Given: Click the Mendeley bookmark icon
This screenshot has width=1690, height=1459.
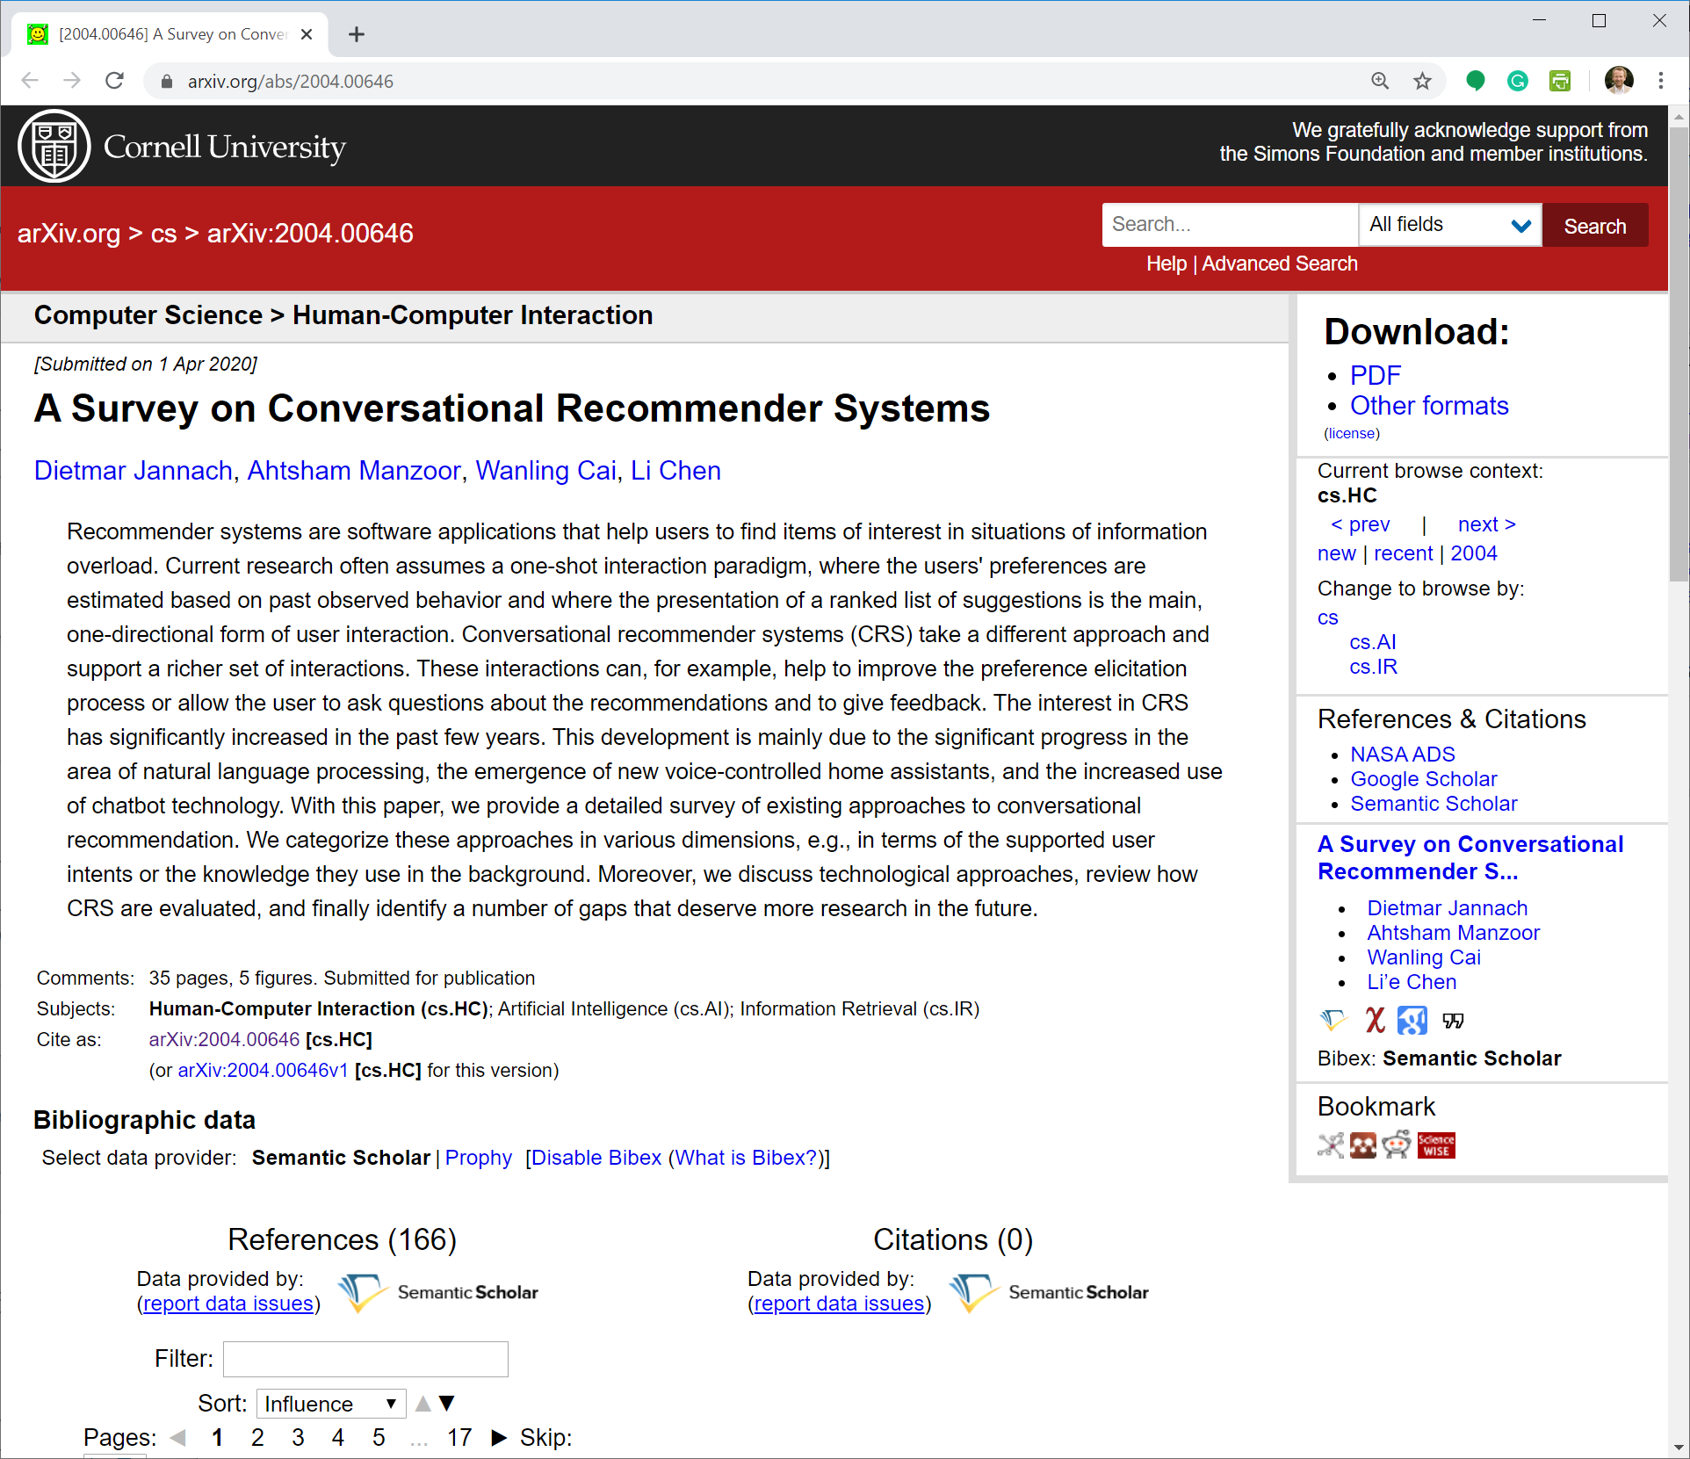Looking at the screenshot, I should (1363, 1146).
